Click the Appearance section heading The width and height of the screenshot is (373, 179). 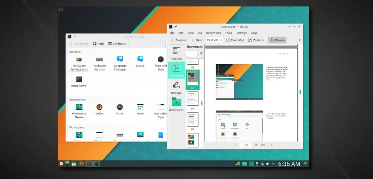(77, 100)
